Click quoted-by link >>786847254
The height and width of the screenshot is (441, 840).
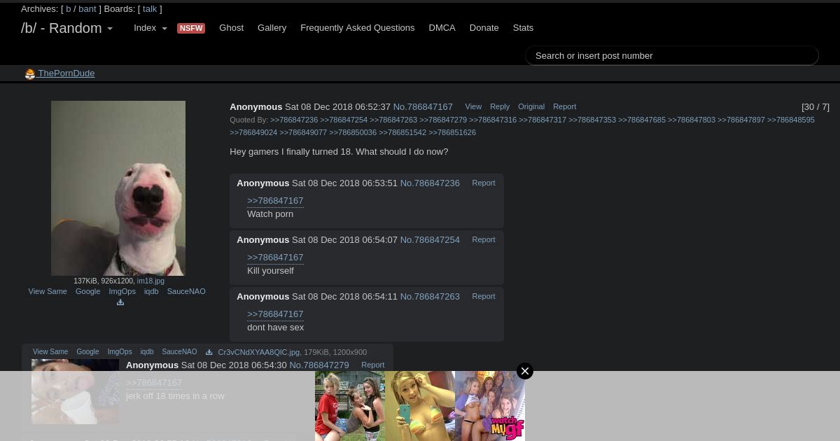point(344,120)
